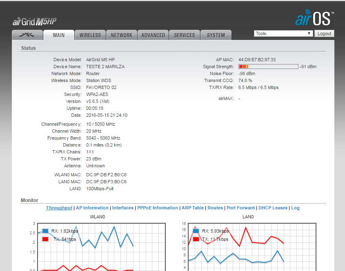
Task: Show the Throughput monitor
Action: click(59, 208)
